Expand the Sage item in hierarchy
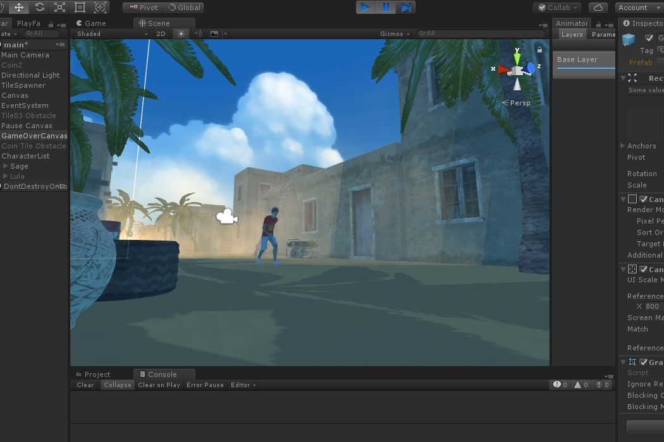Screen dimensions: 664x442 point(6,166)
